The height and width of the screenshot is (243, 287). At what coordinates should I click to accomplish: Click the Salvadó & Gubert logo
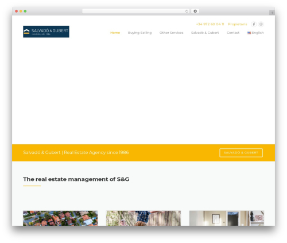tap(46, 32)
